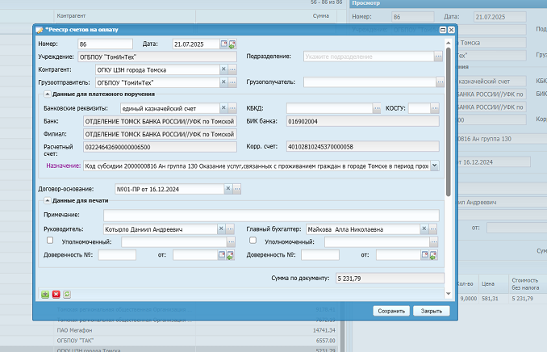Click the Расчетный счет field
Screen dimensions: 547x352
160,147
